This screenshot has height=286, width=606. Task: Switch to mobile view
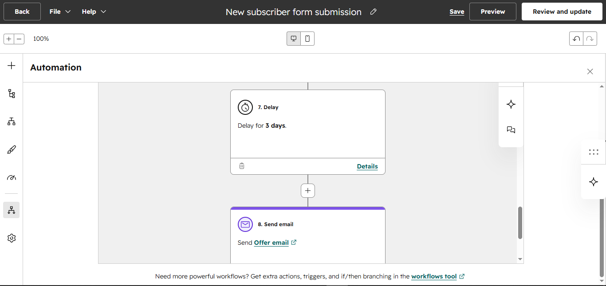pos(307,39)
